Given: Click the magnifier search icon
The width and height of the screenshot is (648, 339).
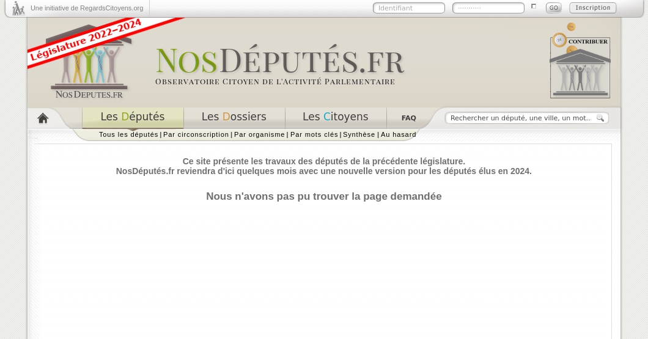Looking at the screenshot, I should [x=600, y=118].
